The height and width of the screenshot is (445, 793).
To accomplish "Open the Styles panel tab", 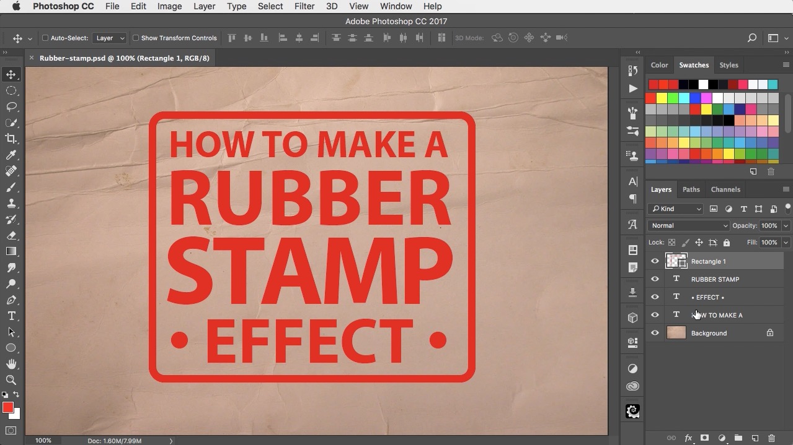I will [729, 65].
